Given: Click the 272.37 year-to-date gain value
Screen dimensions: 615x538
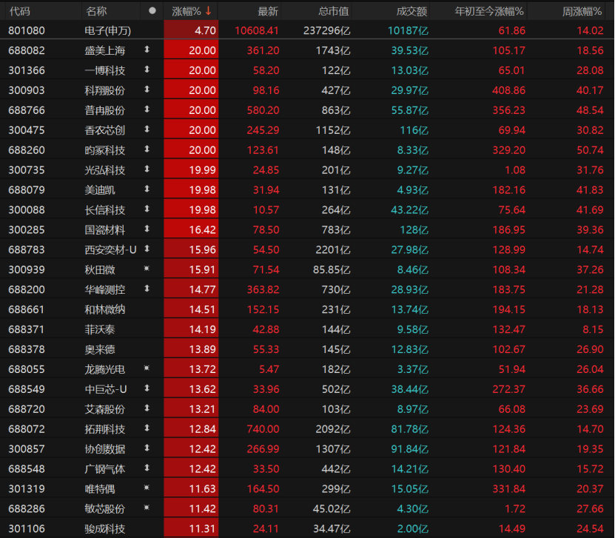Looking at the screenshot, I should pos(508,389).
